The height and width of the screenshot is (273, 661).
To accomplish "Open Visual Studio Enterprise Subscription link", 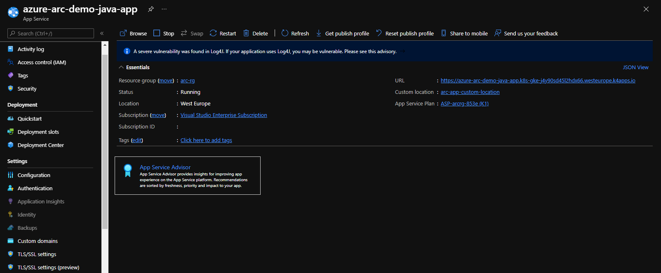I will (224, 115).
